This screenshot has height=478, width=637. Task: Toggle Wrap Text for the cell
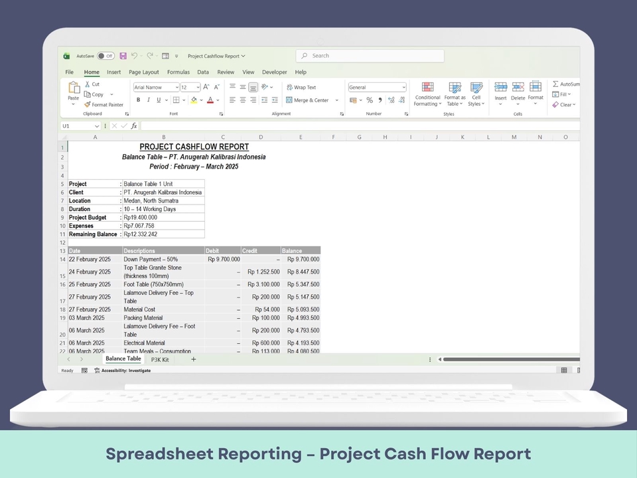[x=301, y=87]
